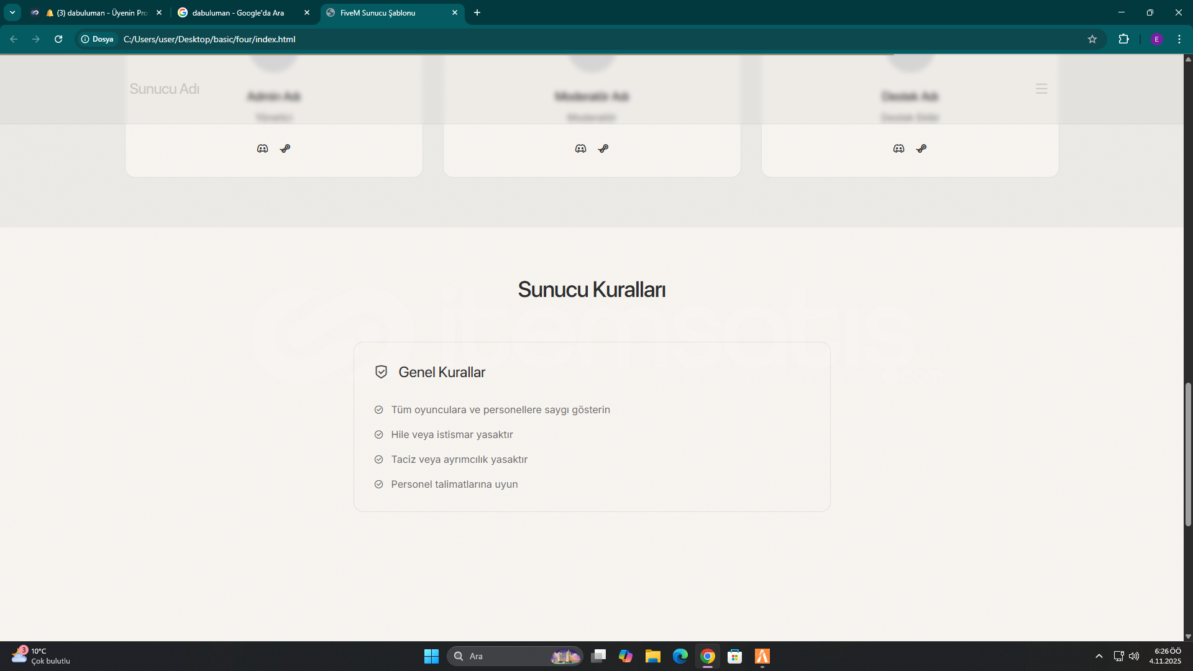Open a new browser tab
The image size is (1193, 671).
(477, 12)
